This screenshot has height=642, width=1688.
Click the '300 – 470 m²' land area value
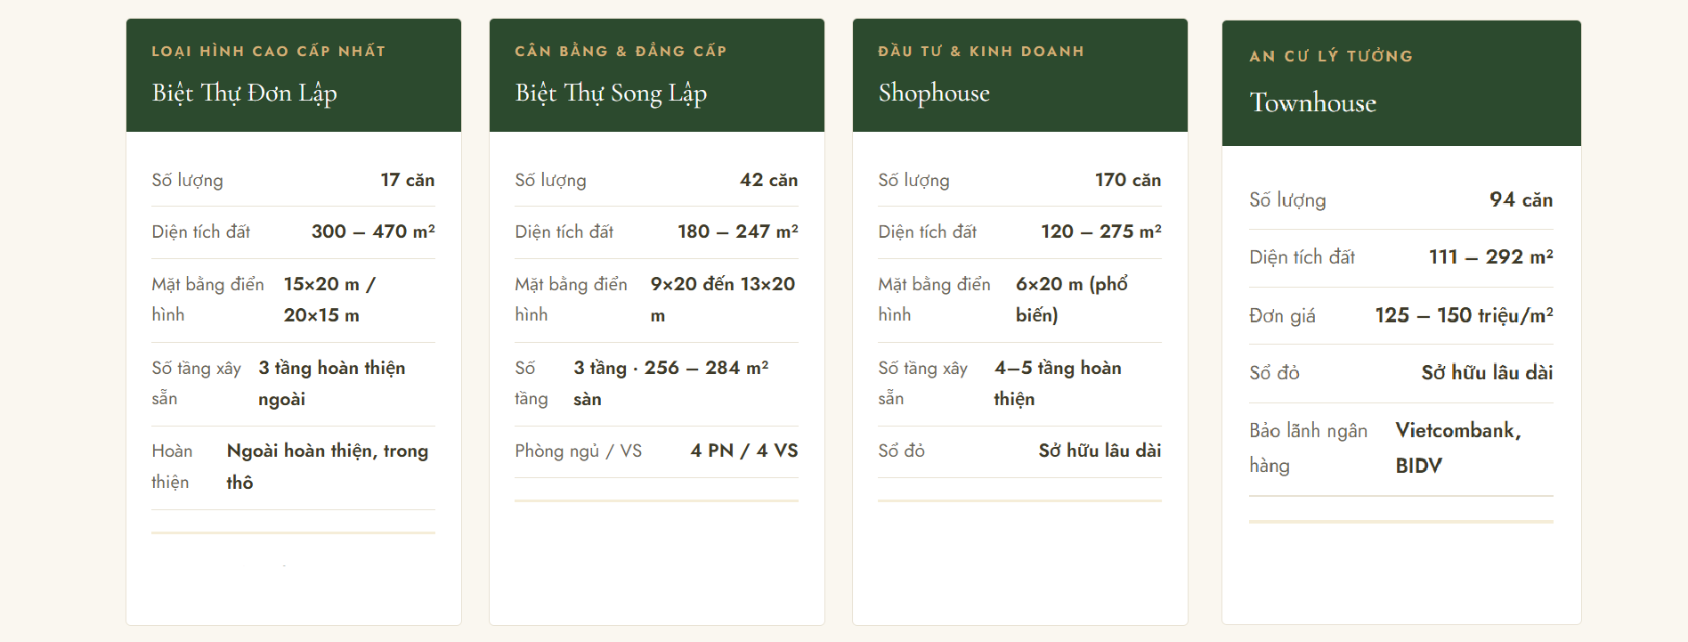373,232
